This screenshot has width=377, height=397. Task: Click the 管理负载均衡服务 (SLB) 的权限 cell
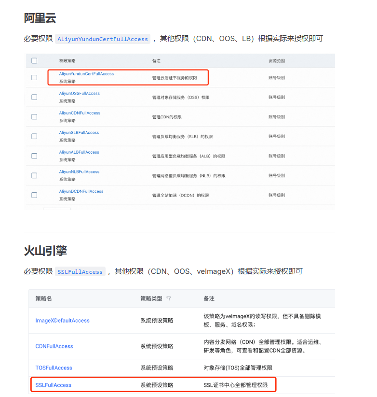click(x=182, y=137)
